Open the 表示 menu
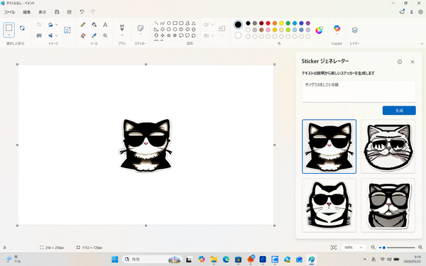The height and width of the screenshot is (266, 426). point(42,12)
